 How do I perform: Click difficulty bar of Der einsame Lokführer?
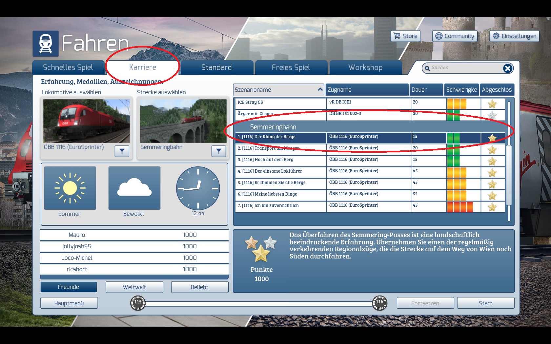pos(457,173)
